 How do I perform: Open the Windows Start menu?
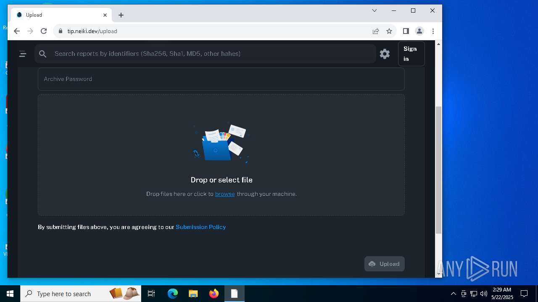point(10,294)
